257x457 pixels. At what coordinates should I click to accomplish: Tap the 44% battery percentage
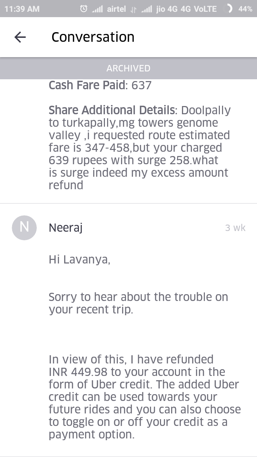pos(245,9)
